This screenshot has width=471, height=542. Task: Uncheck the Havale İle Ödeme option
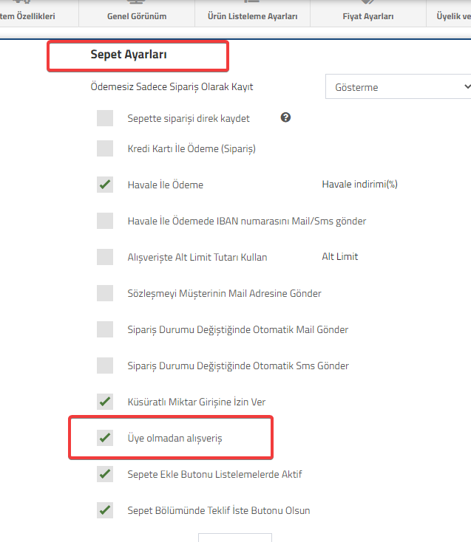[x=105, y=185]
